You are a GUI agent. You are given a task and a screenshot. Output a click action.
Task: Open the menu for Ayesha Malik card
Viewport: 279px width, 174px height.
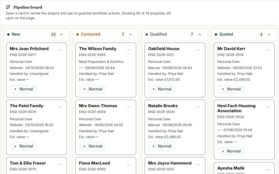267,169
